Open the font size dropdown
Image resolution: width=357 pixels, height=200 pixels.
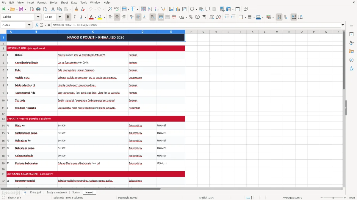[60, 17]
